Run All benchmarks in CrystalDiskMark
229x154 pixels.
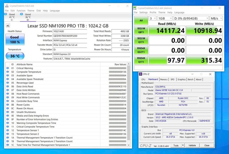click(x=141, y=20)
